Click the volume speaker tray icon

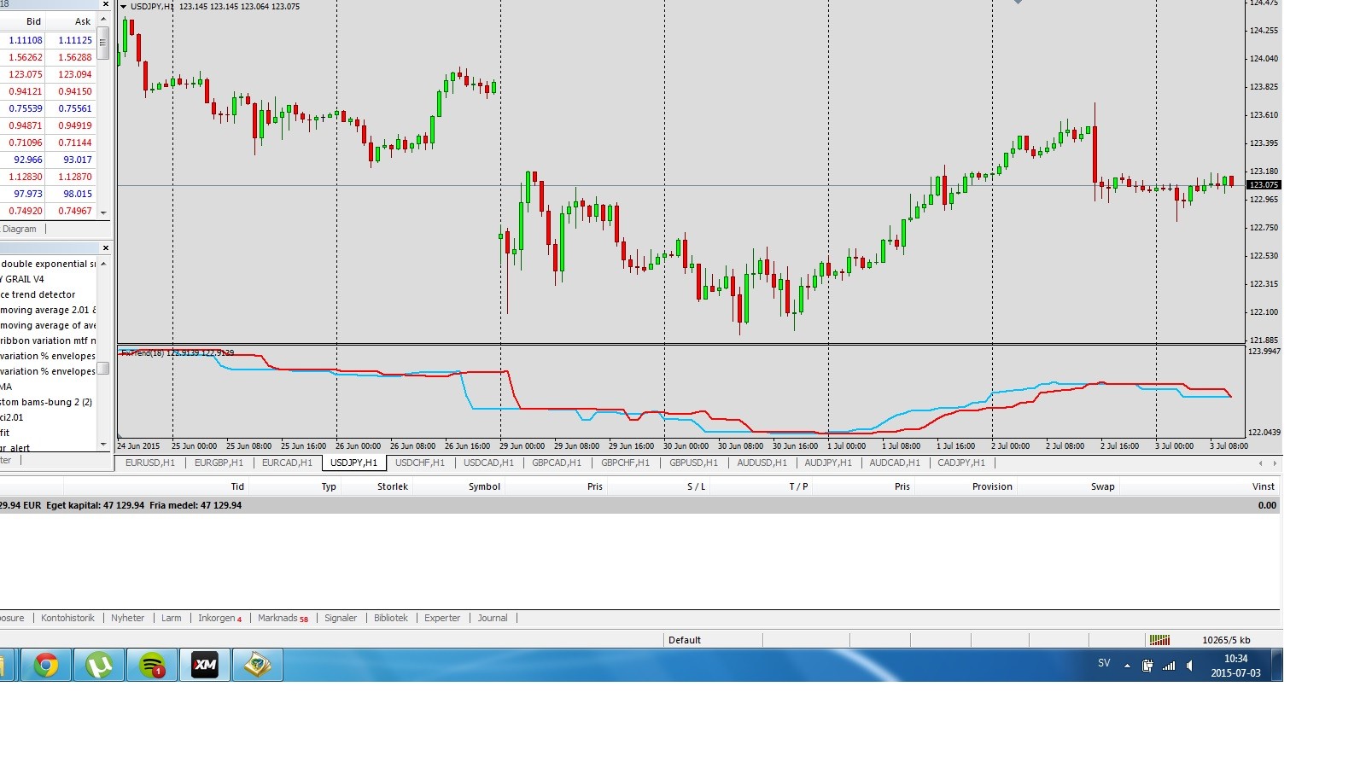1190,666
